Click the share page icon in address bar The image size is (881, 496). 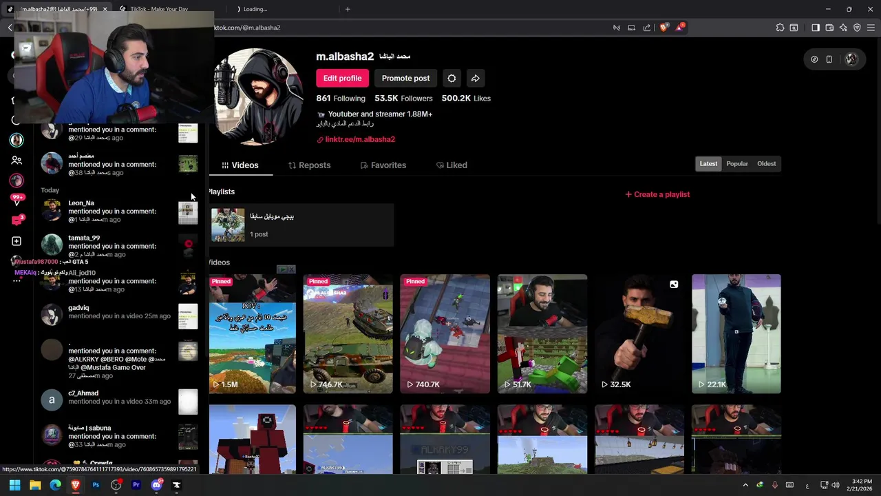(647, 28)
